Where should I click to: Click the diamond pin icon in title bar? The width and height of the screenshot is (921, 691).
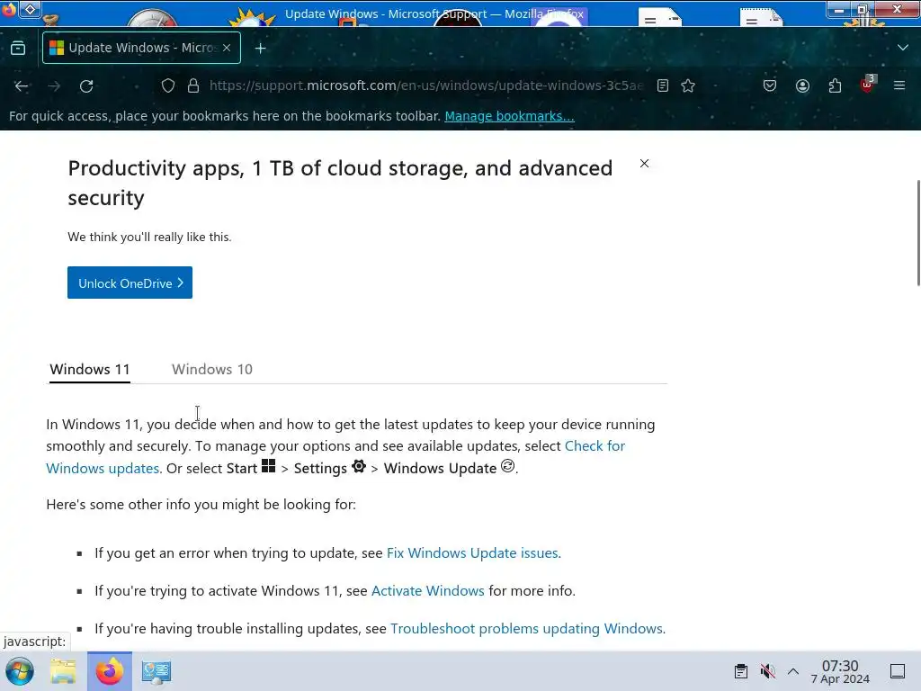click(31, 9)
